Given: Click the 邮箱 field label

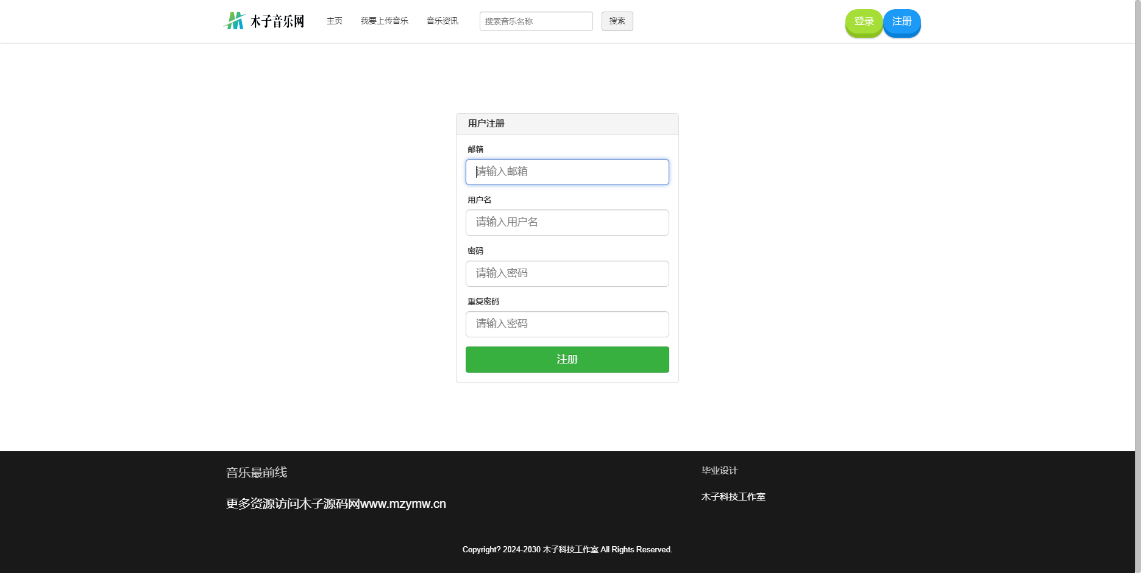Looking at the screenshot, I should (x=475, y=149).
